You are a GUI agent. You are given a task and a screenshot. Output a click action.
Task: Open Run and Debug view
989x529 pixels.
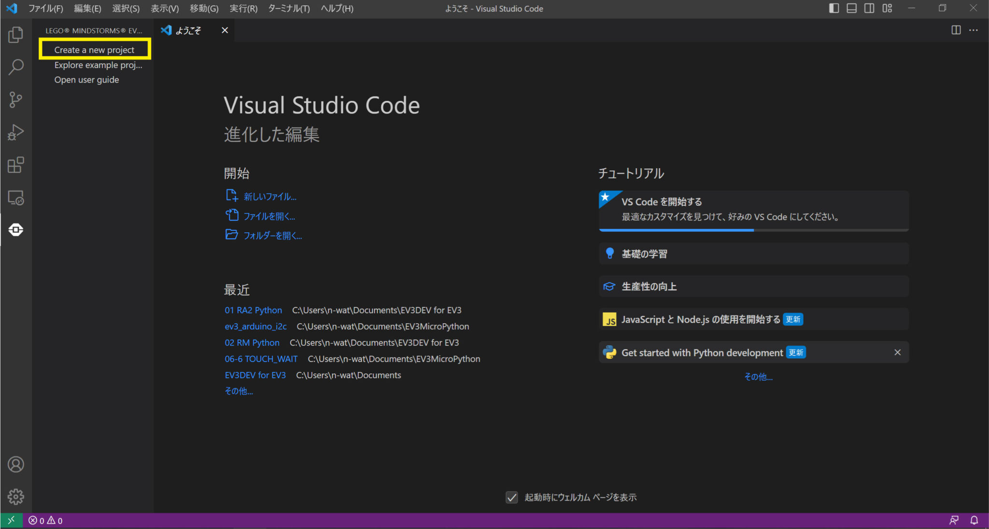16,132
